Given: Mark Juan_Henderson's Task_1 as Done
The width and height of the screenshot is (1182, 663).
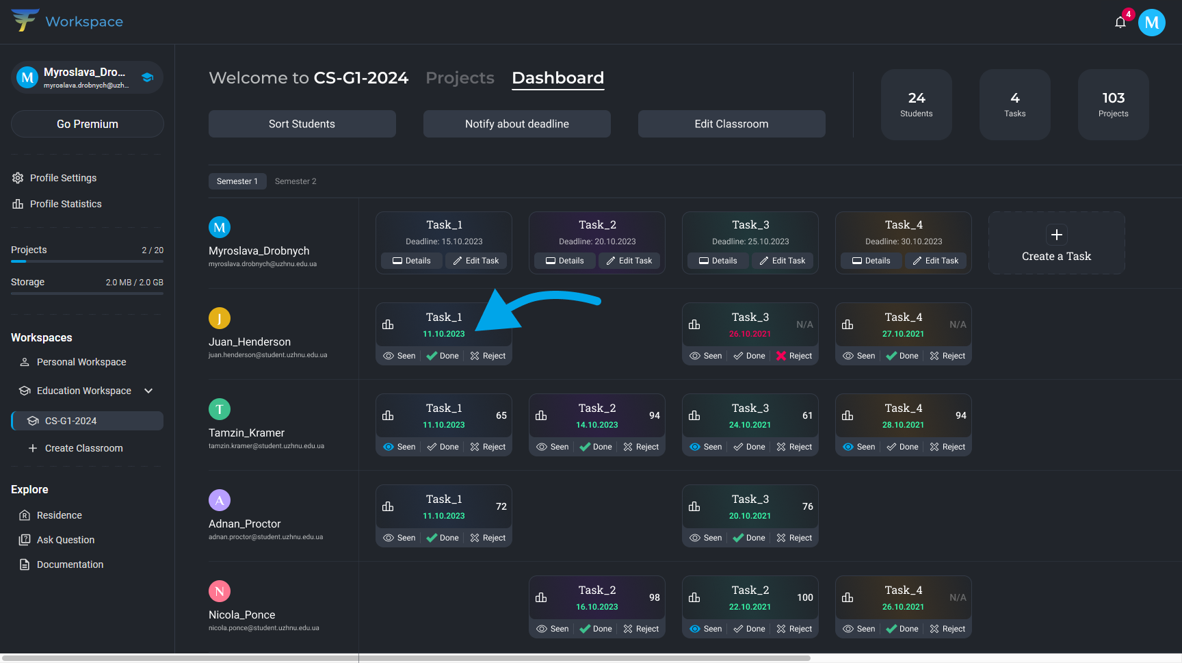Looking at the screenshot, I should click(x=443, y=356).
